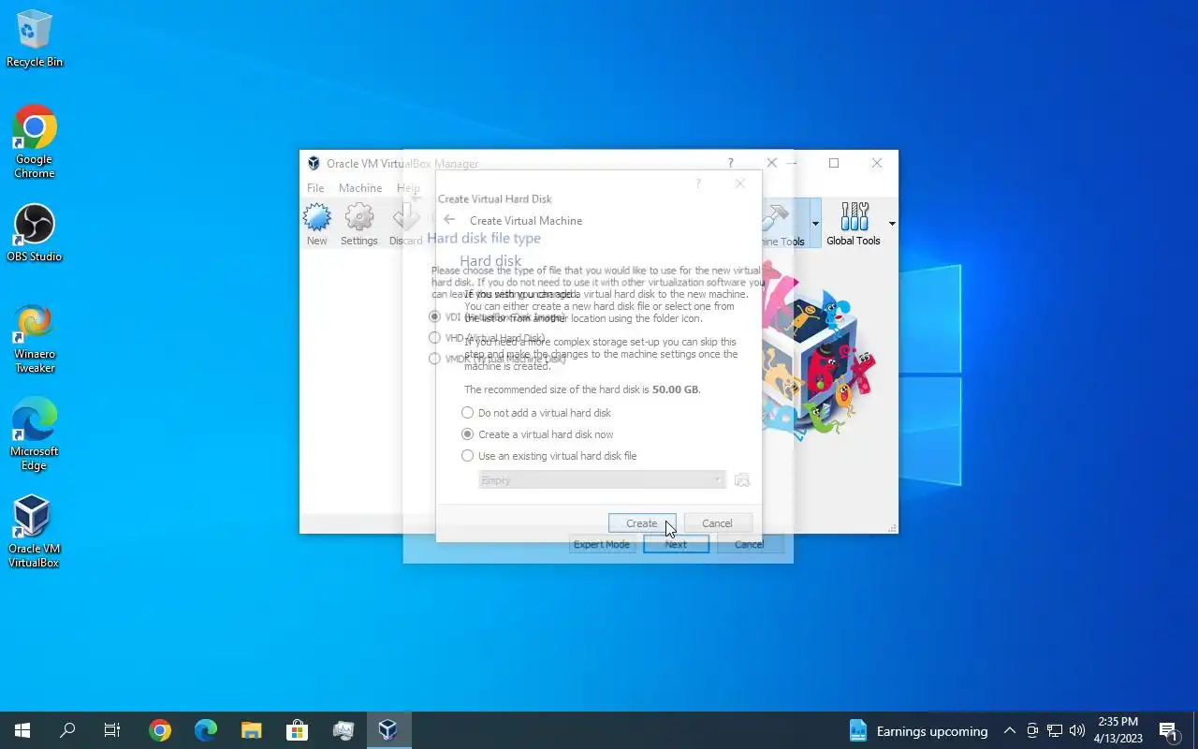
Task: Open the Windows Start menu
Action: (x=22, y=730)
